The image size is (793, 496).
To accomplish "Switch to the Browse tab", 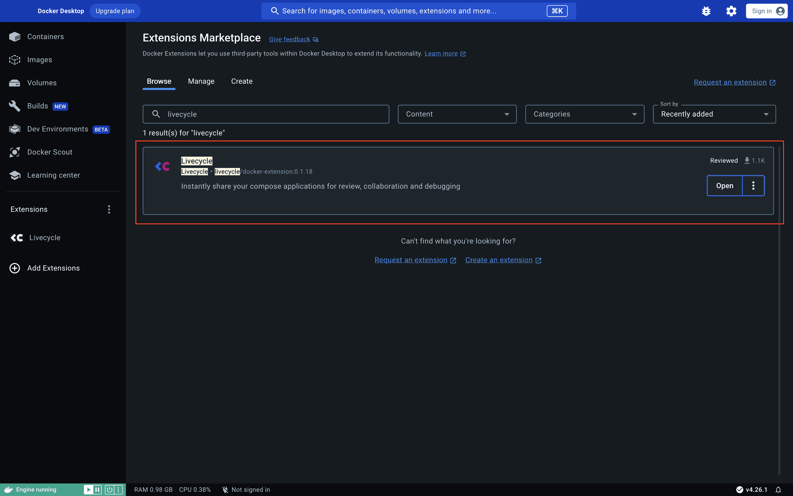I will (159, 81).
